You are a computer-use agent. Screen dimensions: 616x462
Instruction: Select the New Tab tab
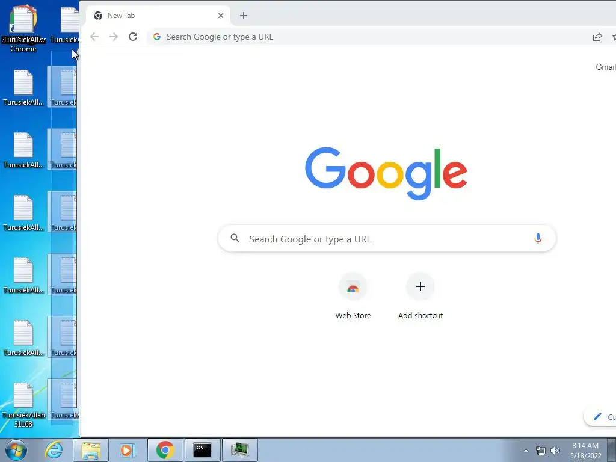pos(158,16)
